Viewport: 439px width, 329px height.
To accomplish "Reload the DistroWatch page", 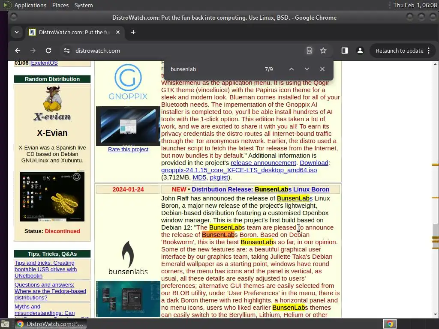I will [48, 51].
